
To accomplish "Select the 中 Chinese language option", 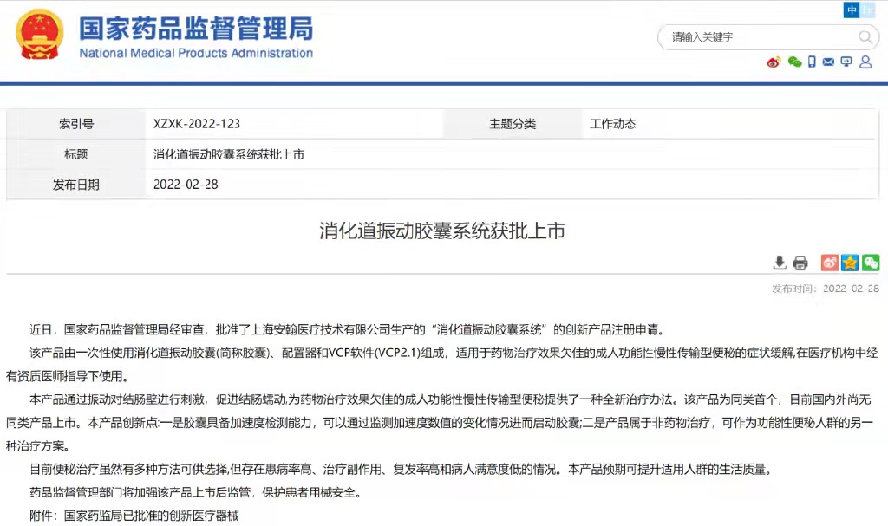I will coord(852,10).
